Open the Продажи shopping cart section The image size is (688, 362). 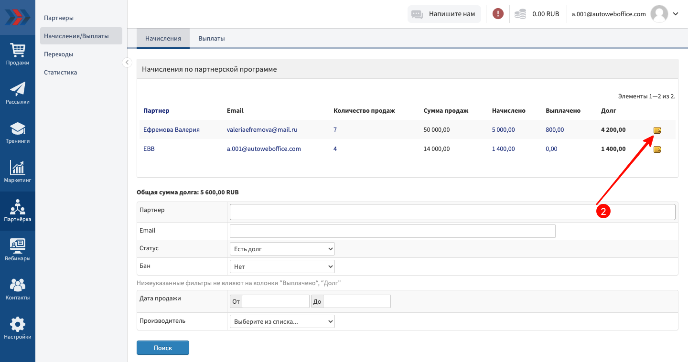click(18, 53)
